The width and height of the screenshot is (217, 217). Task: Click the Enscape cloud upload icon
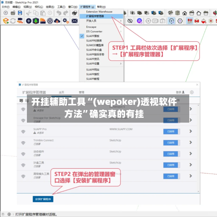tap(57, 21)
